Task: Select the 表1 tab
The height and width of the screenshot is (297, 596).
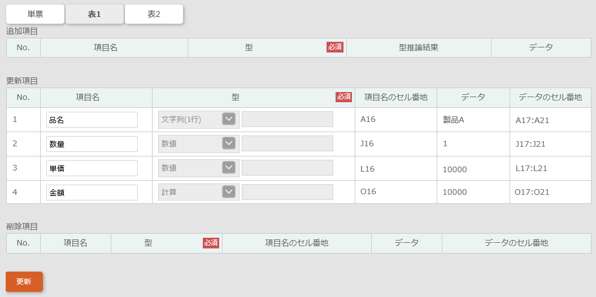Action: [94, 14]
